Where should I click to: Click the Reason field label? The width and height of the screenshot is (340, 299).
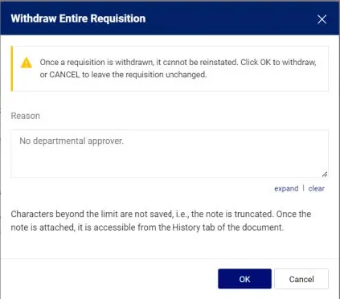(x=26, y=116)
